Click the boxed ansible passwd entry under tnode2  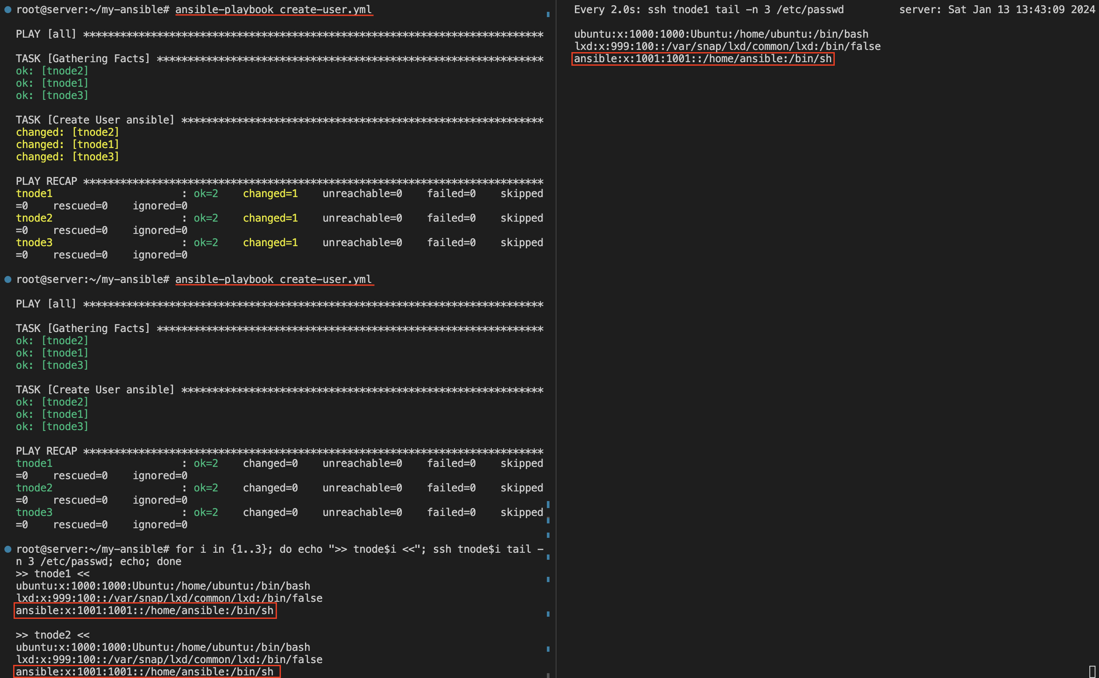click(x=145, y=672)
